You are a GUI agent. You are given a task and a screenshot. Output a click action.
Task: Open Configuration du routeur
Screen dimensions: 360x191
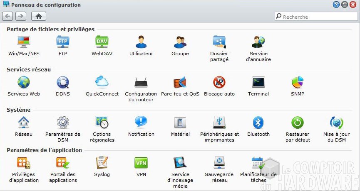tap(141, 82)
